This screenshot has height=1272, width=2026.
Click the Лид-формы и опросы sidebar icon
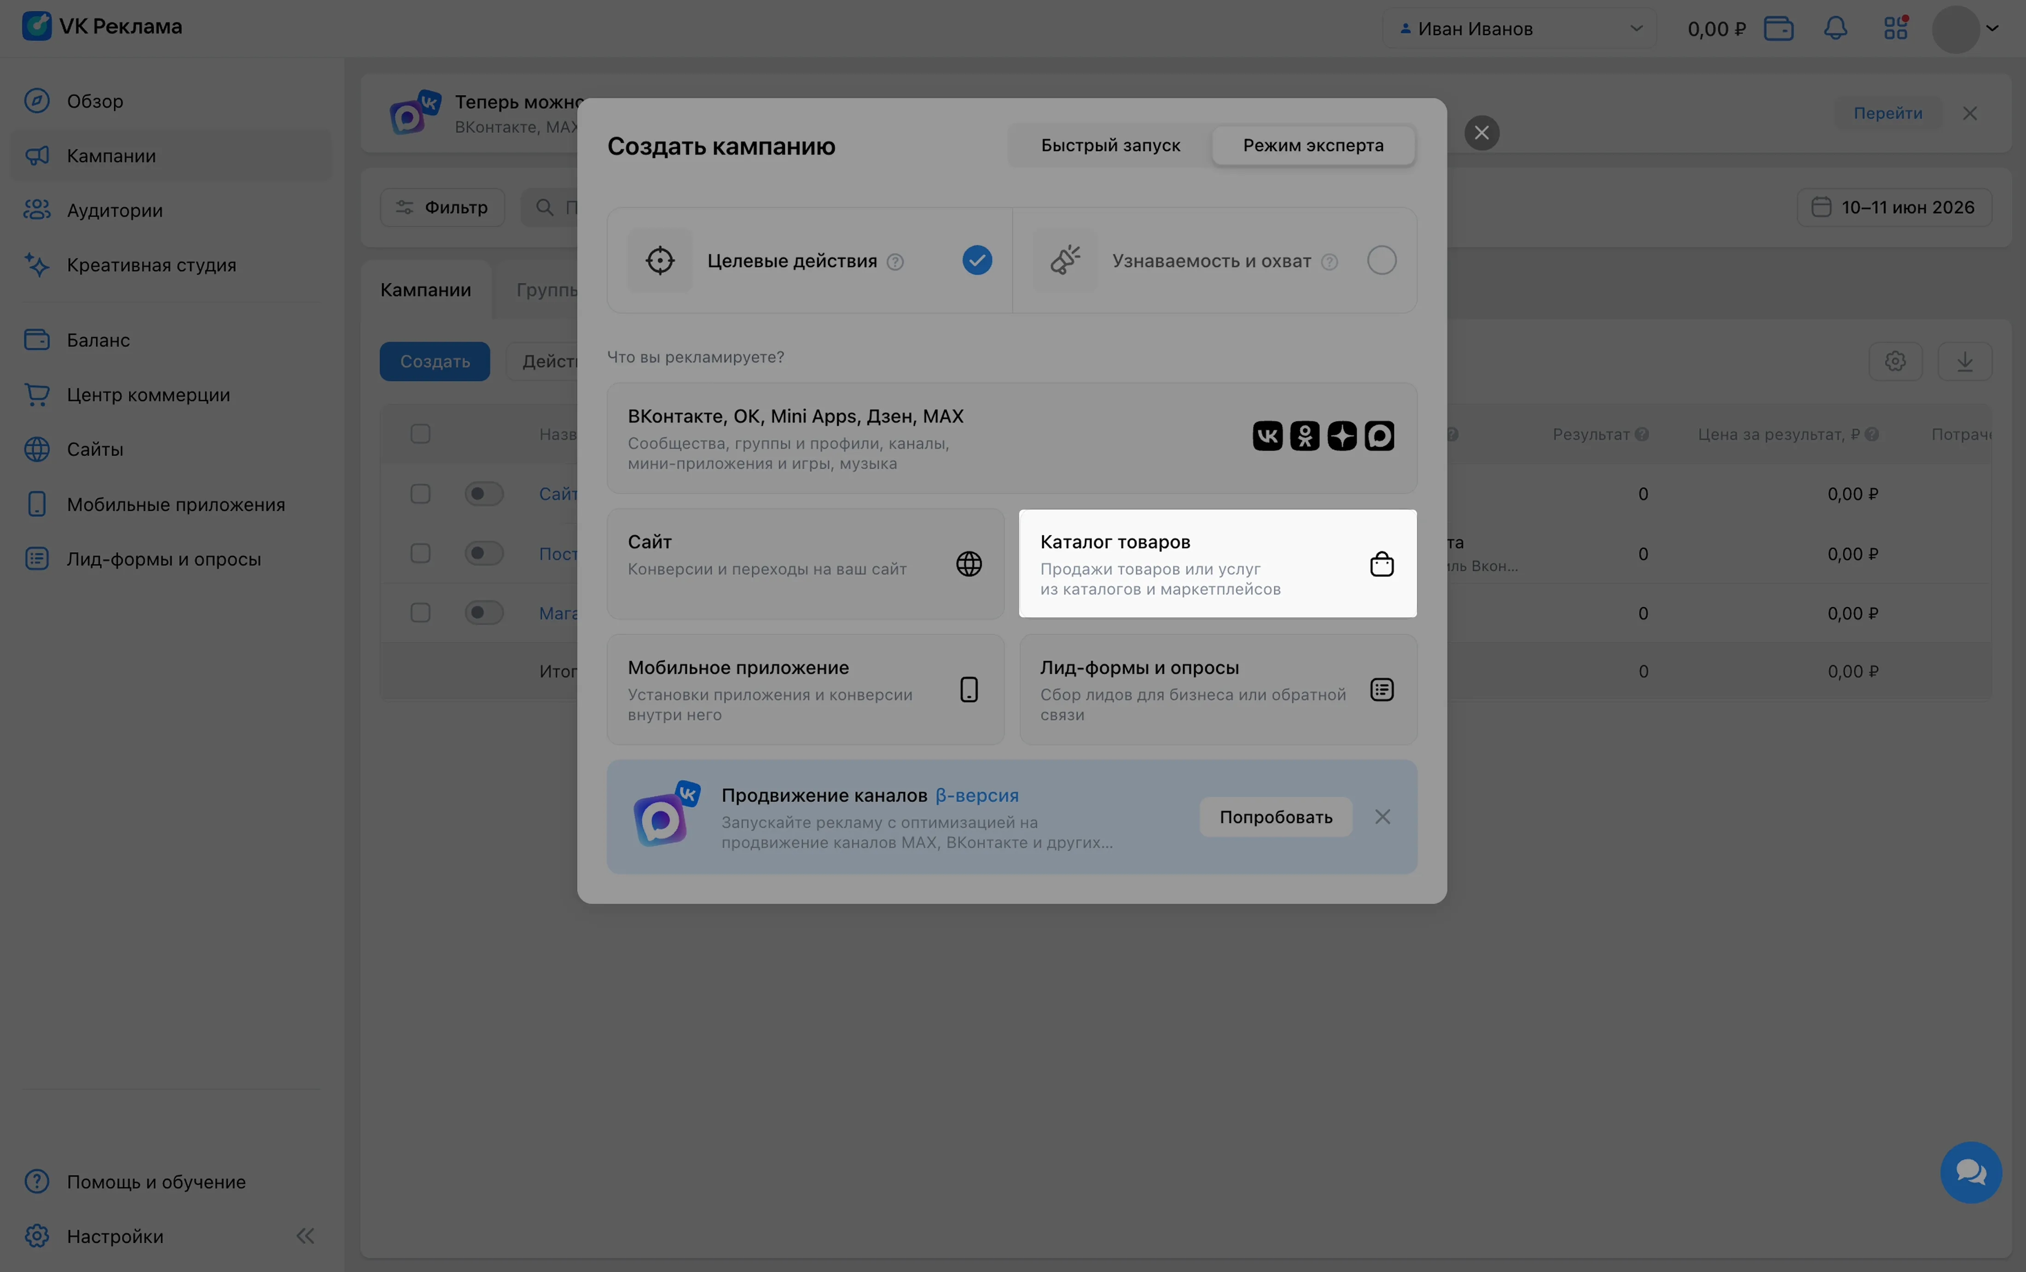(36, 558)
